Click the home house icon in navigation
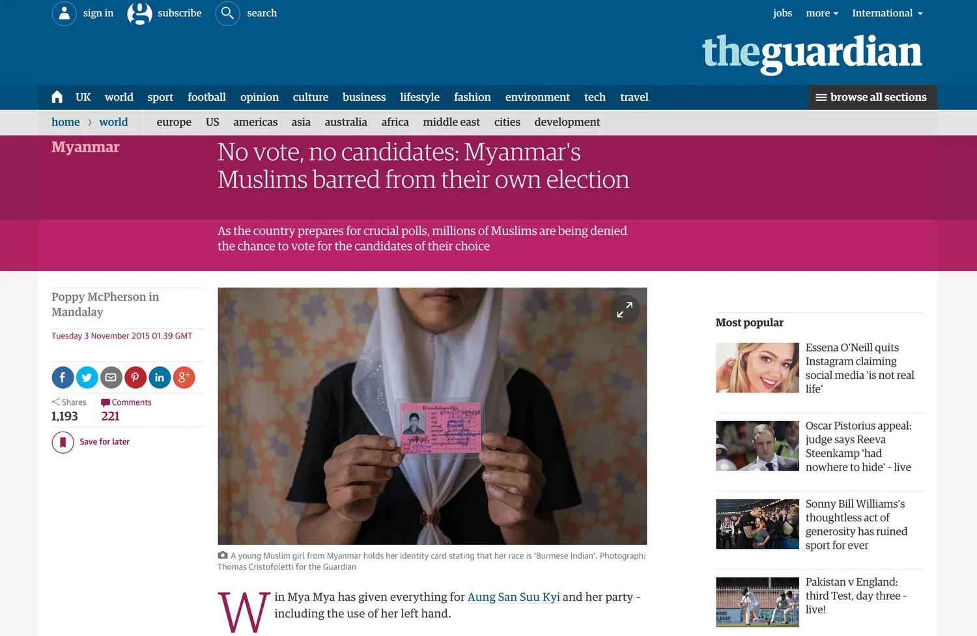Image resolution: width=977 pixels, height=636 pixels. pyautogui.click(x=57, y=97)
